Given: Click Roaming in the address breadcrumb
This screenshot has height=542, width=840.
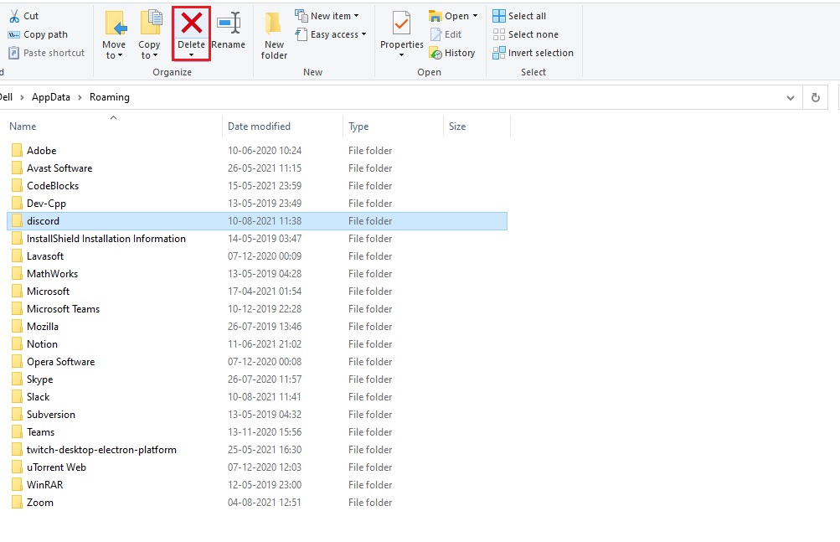Looking at the screenshot, I should [x=109, y=97].
